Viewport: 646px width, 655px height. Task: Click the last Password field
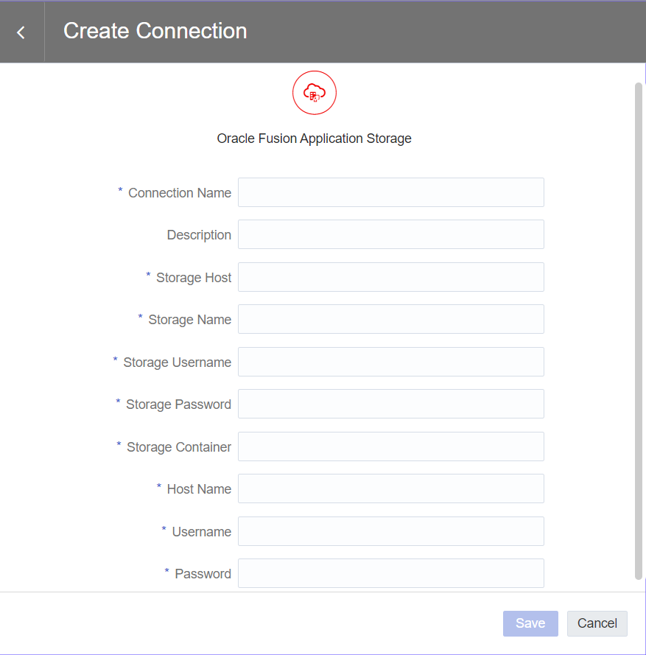(x=391, y=573)
